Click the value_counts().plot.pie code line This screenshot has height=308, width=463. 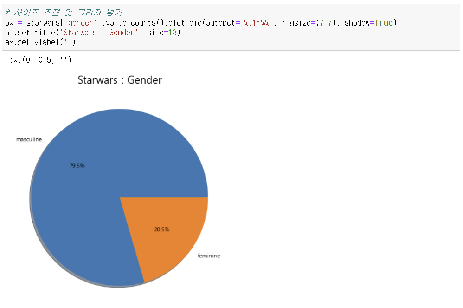tap(201, 23)
